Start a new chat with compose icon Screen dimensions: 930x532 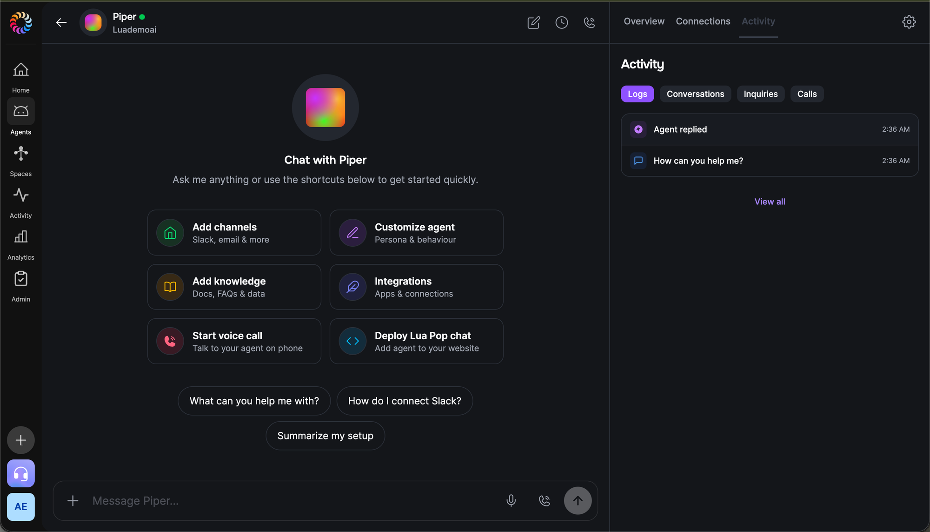[x=534, y=22]
